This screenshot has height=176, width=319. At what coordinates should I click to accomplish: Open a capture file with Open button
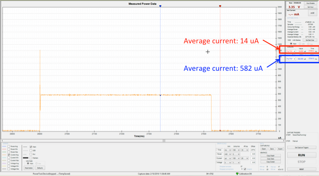point(264,149)
